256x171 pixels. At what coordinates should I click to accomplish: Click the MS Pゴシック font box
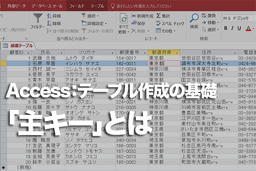(239, 18)
